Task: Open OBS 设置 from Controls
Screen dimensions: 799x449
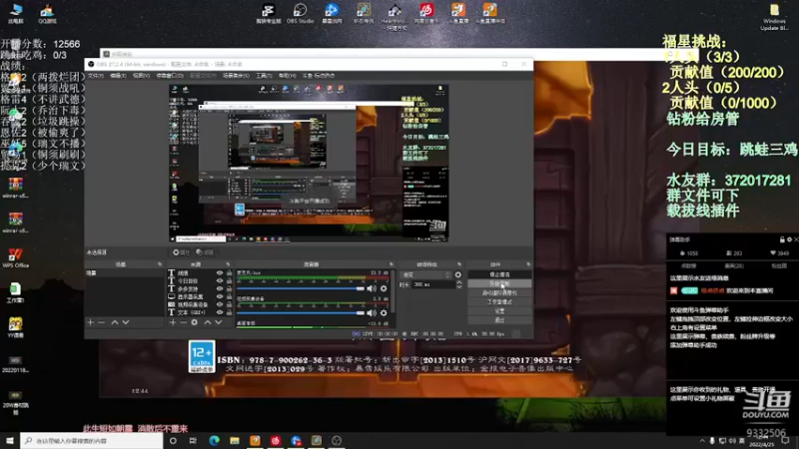Action: [499, 311]
